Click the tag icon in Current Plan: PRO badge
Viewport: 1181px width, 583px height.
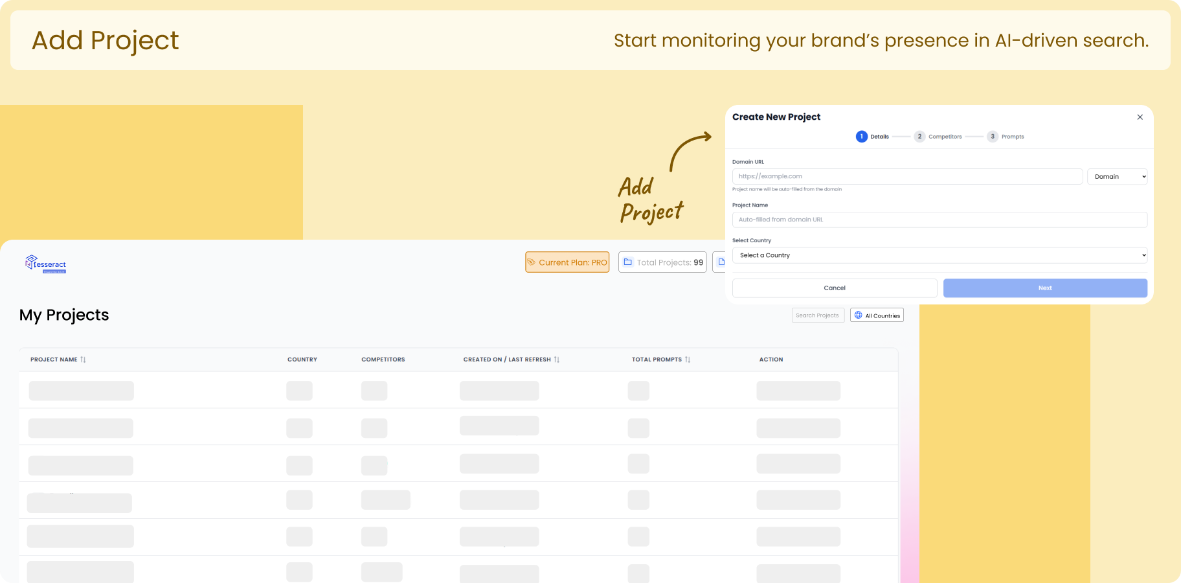(532, 262)
